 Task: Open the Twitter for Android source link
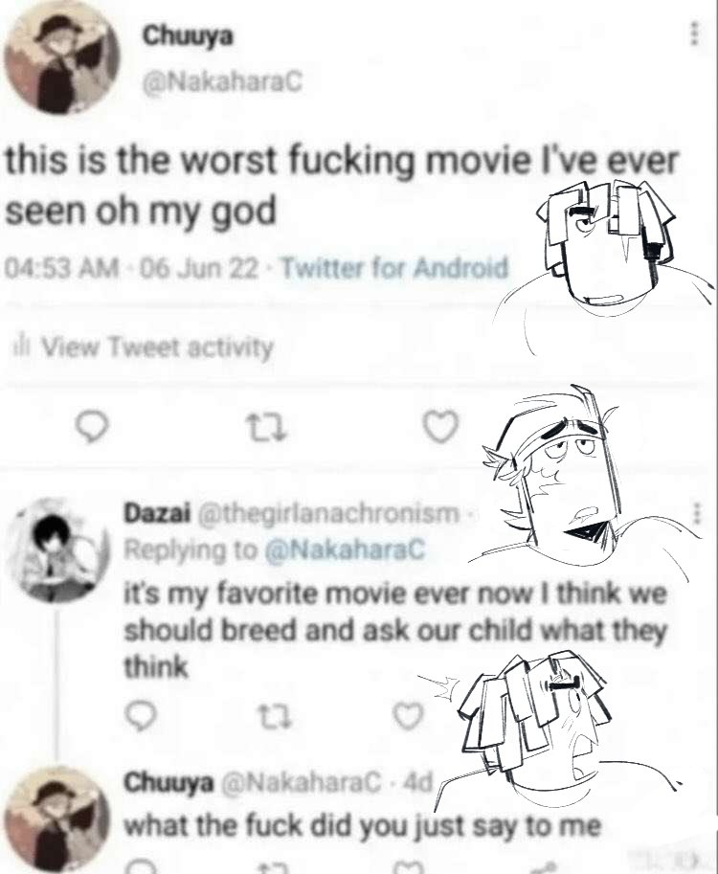(x=395, y=268)
